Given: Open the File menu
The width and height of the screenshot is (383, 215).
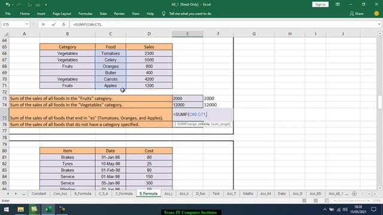Looking at the screenshot, I should (x=8, y=14).
